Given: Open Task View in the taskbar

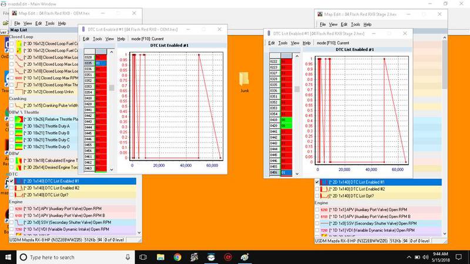Looking at the screenshot, I should pos(143,258).
